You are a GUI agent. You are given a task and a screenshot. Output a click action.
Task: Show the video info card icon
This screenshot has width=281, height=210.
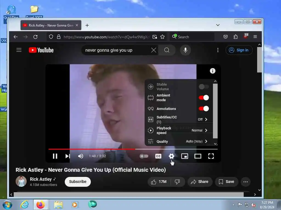pyautogui.click(x=213, y=71)
